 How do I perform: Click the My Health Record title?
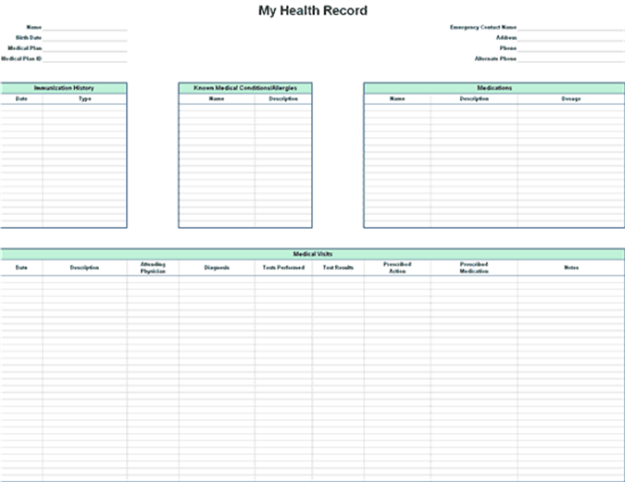[312, 11]
